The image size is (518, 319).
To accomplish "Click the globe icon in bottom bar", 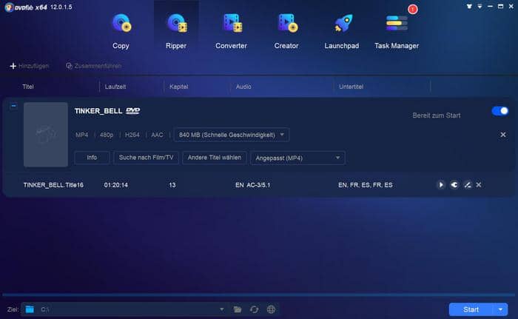I will coord(271,309).
